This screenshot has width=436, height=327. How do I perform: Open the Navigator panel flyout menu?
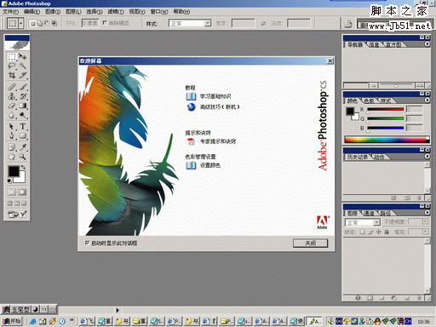(427, 44)
